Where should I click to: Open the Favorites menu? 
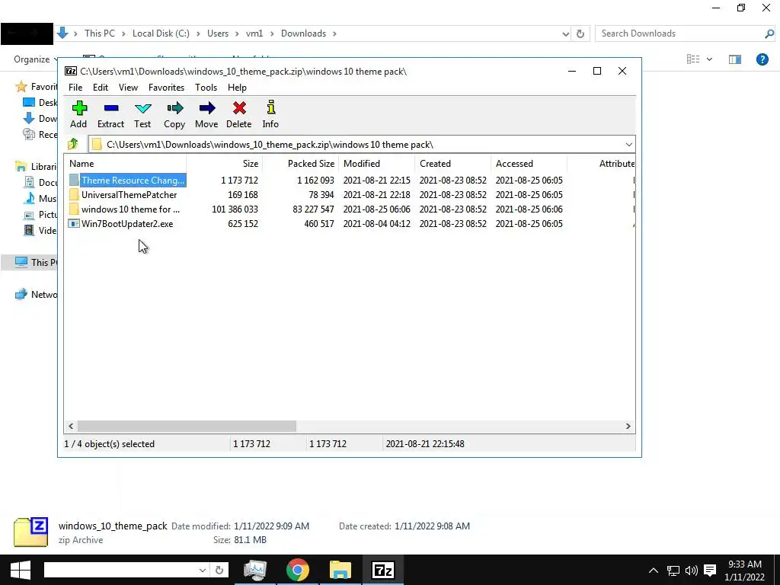[x=166, y=88]
